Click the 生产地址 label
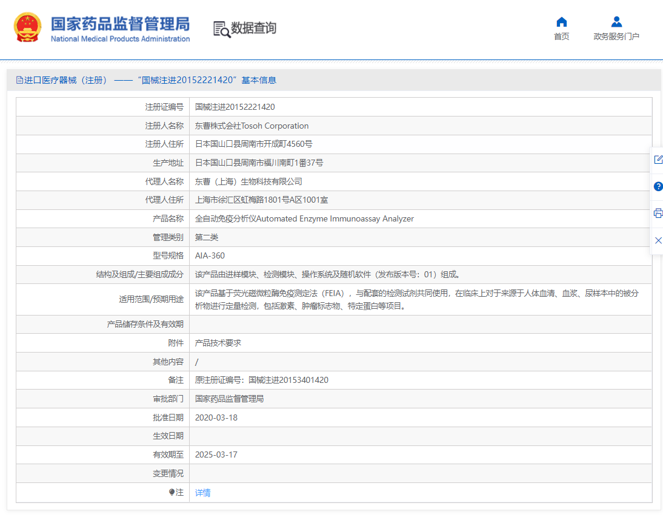The width and height of the screenshot is (663, 517). tap(168, 163)
